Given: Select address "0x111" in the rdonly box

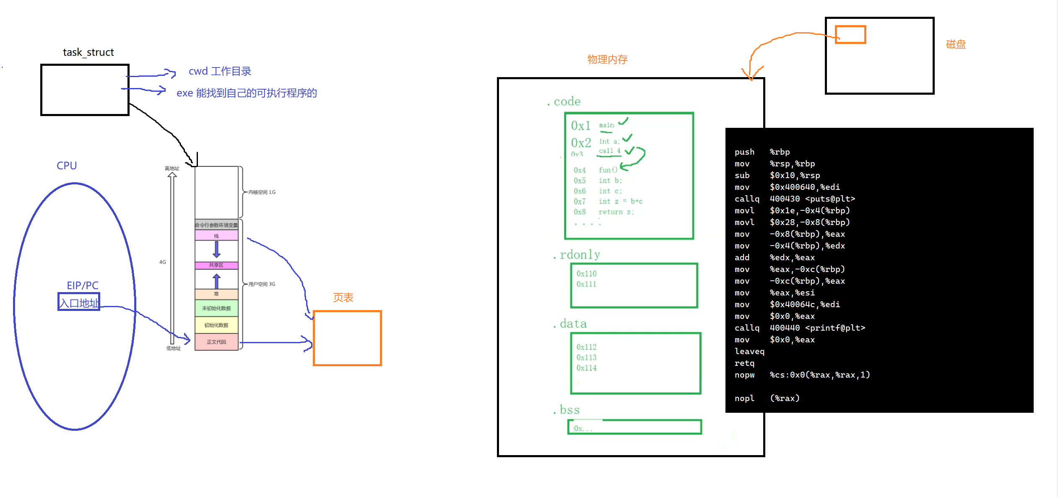Looking at the screenshot, I should (586, 284).
